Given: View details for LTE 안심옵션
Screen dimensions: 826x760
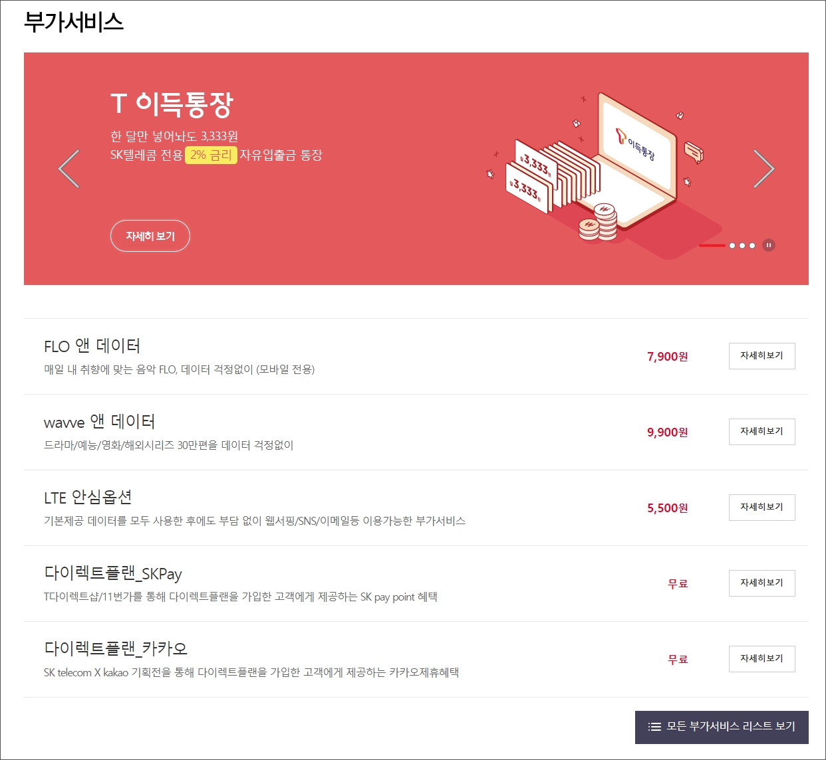Looking at the screenshot, I should pos(762,508).
